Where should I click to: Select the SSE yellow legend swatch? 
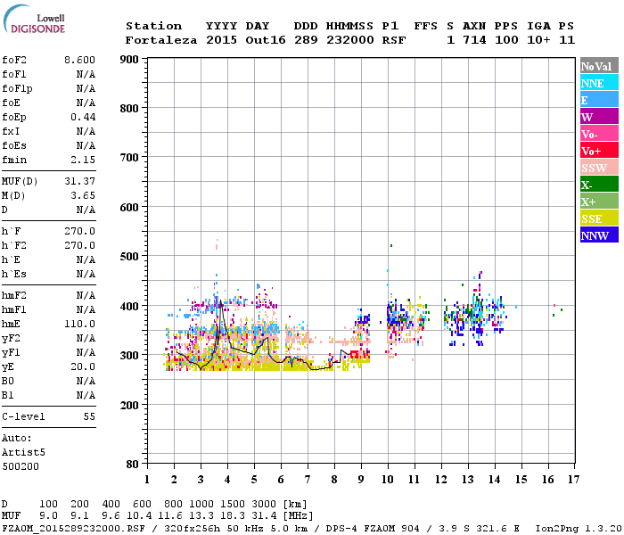click(x=599, y=218)
